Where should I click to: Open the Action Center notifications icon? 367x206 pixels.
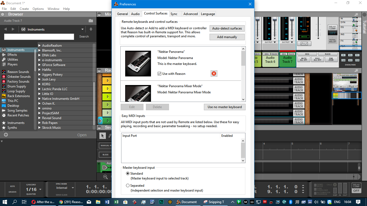358,202
